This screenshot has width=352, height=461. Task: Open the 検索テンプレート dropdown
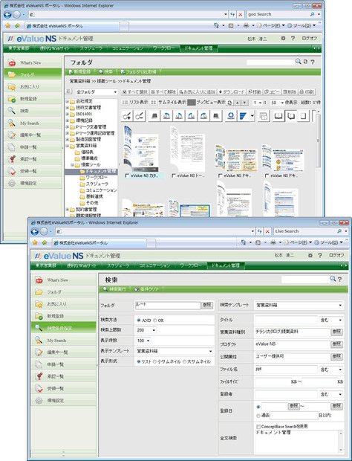coord(299,305)
